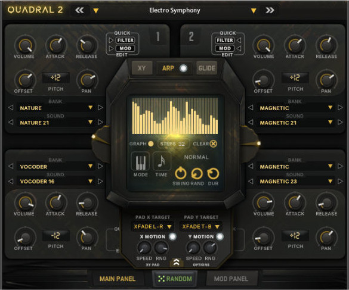Load the previous preset with double-left arrows

point(79,10)
